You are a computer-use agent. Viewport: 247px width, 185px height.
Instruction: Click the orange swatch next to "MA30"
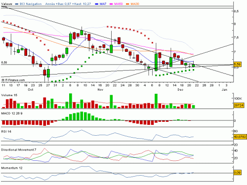[127, 4]
